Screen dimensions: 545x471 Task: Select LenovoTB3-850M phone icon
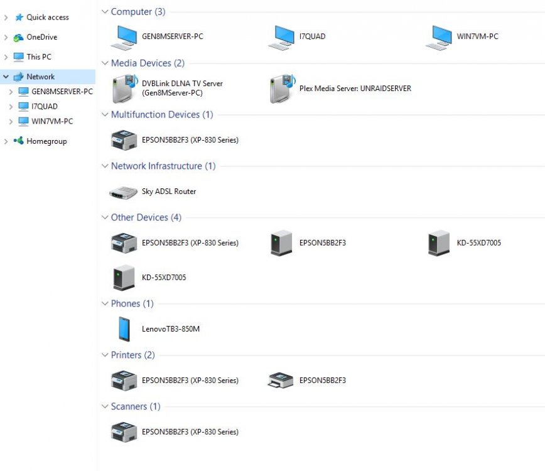(124, 329)
